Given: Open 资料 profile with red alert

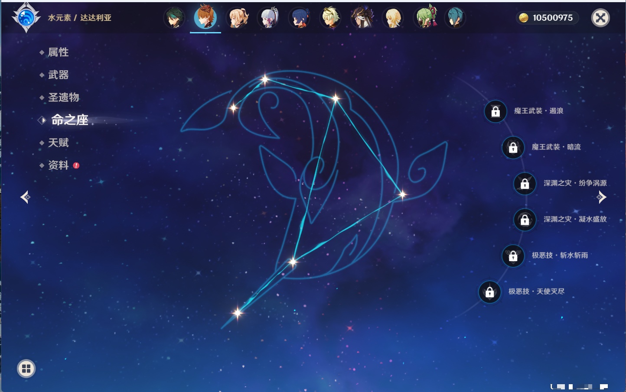Looking at the screenshot, I should pyautogui.click(x=58, y=165).
